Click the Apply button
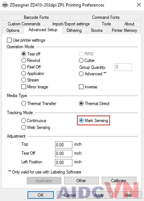 (x=99, y=195)
